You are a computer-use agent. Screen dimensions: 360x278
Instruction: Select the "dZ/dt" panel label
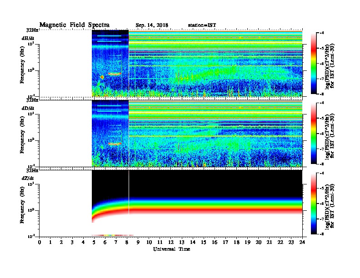28,178
